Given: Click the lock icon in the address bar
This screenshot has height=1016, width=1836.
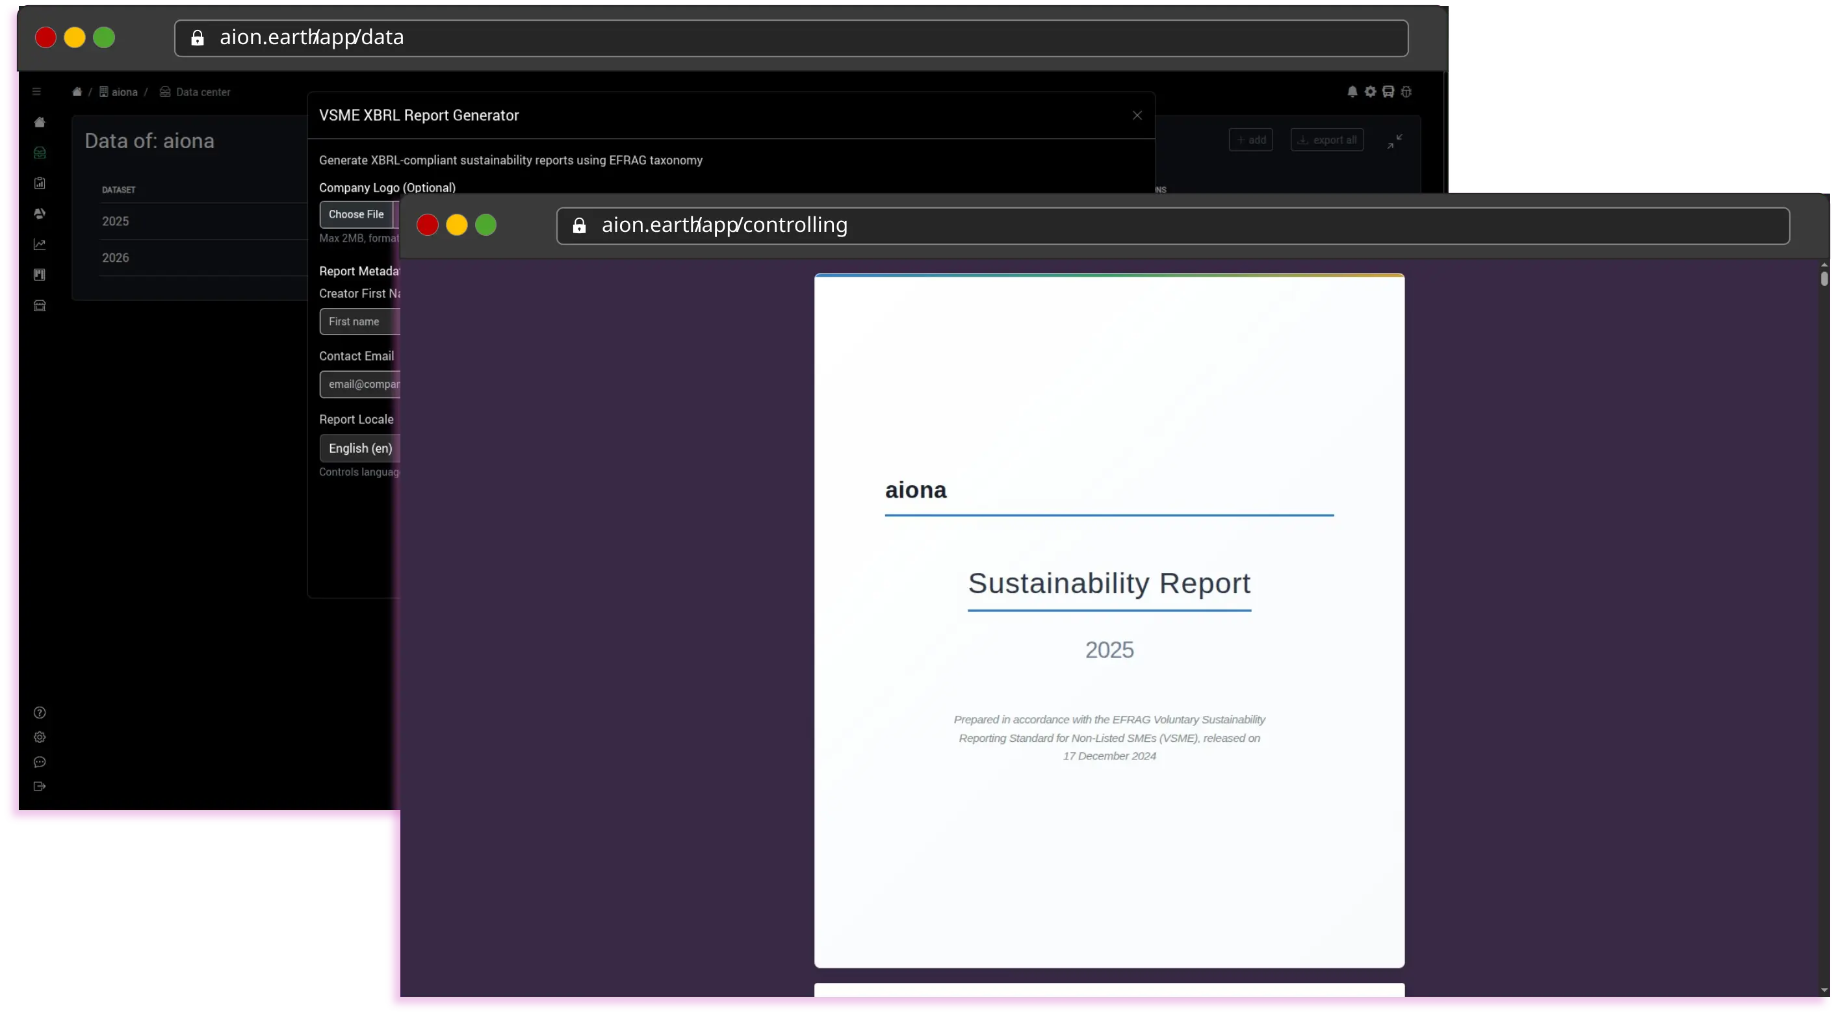Looking at the screenshot, I should (197, 38).
